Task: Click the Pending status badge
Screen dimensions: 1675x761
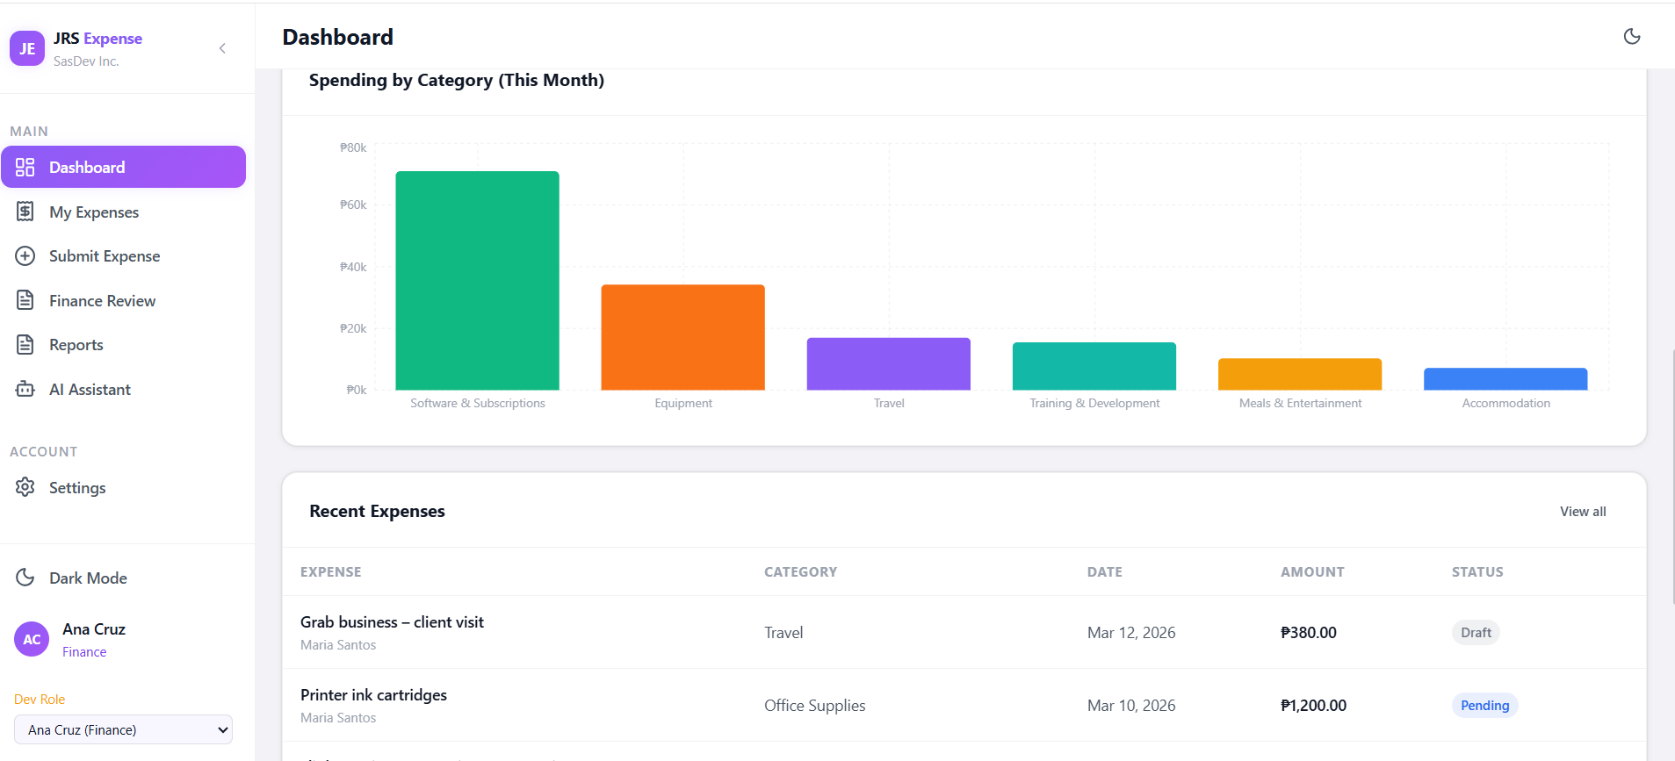Action: (x=1484, y=705)
